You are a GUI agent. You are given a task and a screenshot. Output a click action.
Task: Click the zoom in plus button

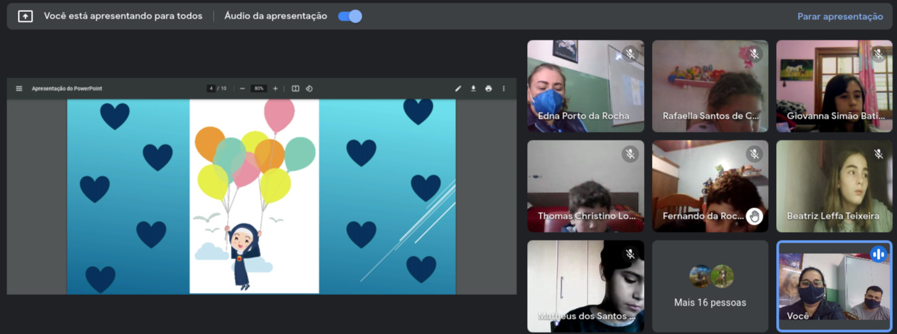tap(276, 89)
